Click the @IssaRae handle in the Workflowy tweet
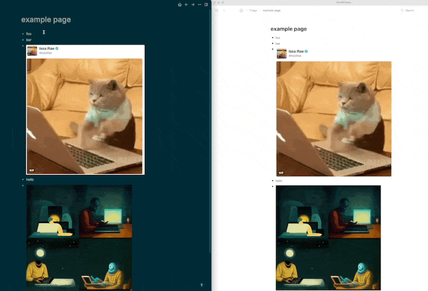 coord(295,56)
